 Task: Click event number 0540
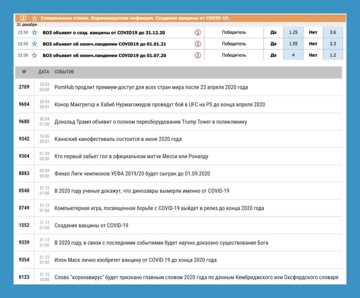[x=24, y=191]
